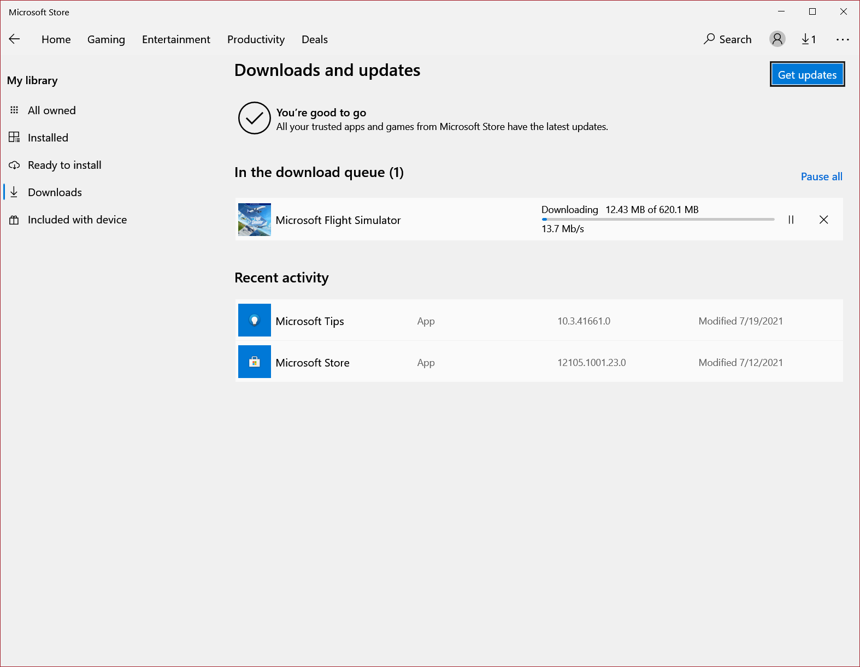Select Included with device

point(77,220)
